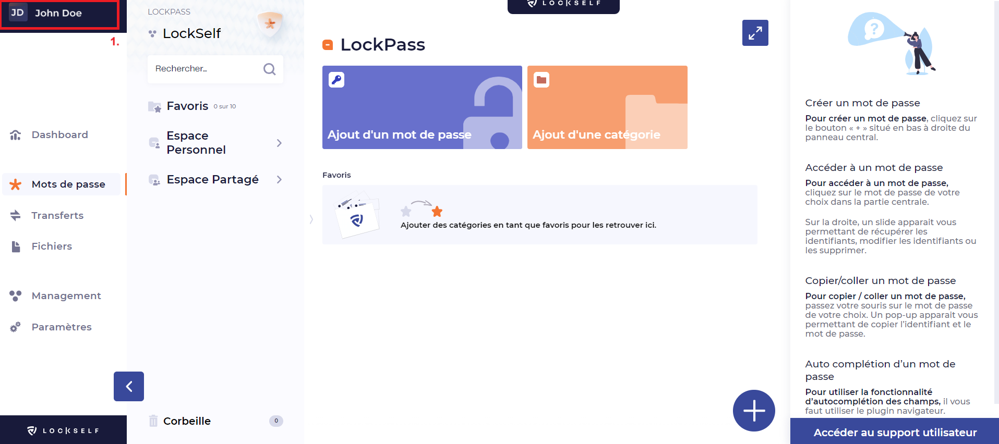The height and width of the screenshot is (444, 999).
Task: Click the expand fullscreen arrows icon
Action: coord(755,33)
